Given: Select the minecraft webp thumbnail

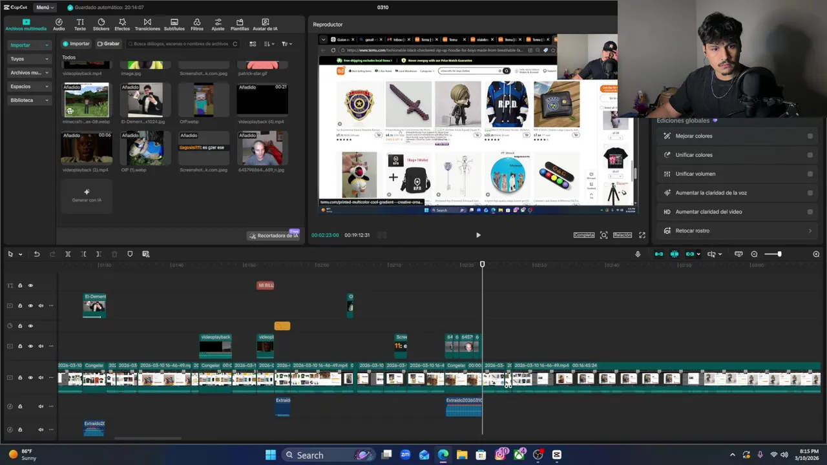Looking at the screenshot, I should tap(87, 99).
